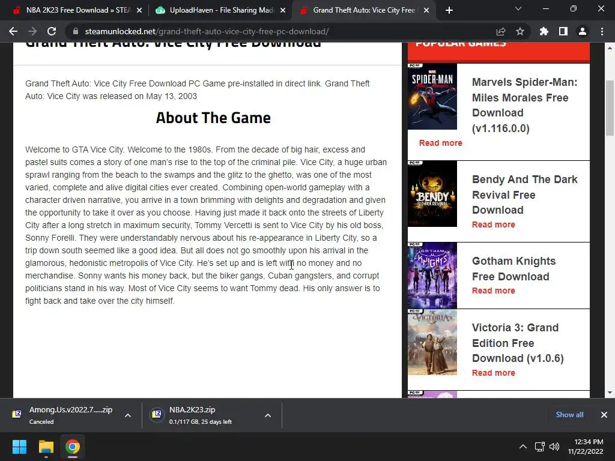
Task: Click the text "0.1/117 GB, 25 days left"
Action: coord(201,422)
